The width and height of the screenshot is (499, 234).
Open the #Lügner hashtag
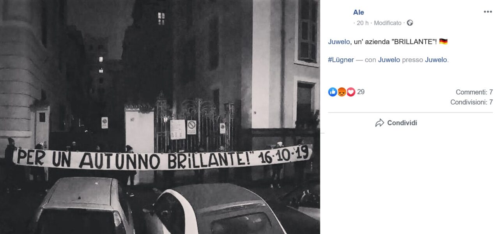click(341, 60)
